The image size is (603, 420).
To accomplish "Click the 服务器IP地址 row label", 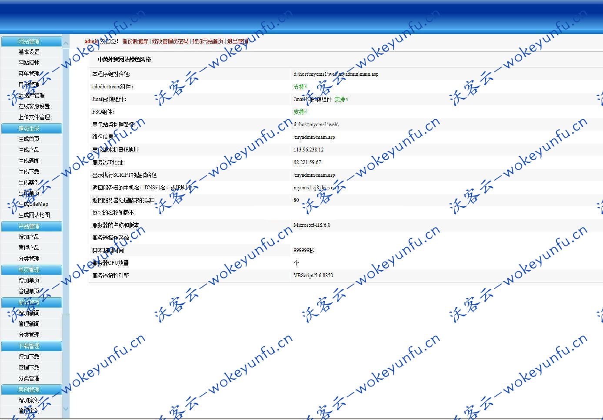I will point(107,162).
